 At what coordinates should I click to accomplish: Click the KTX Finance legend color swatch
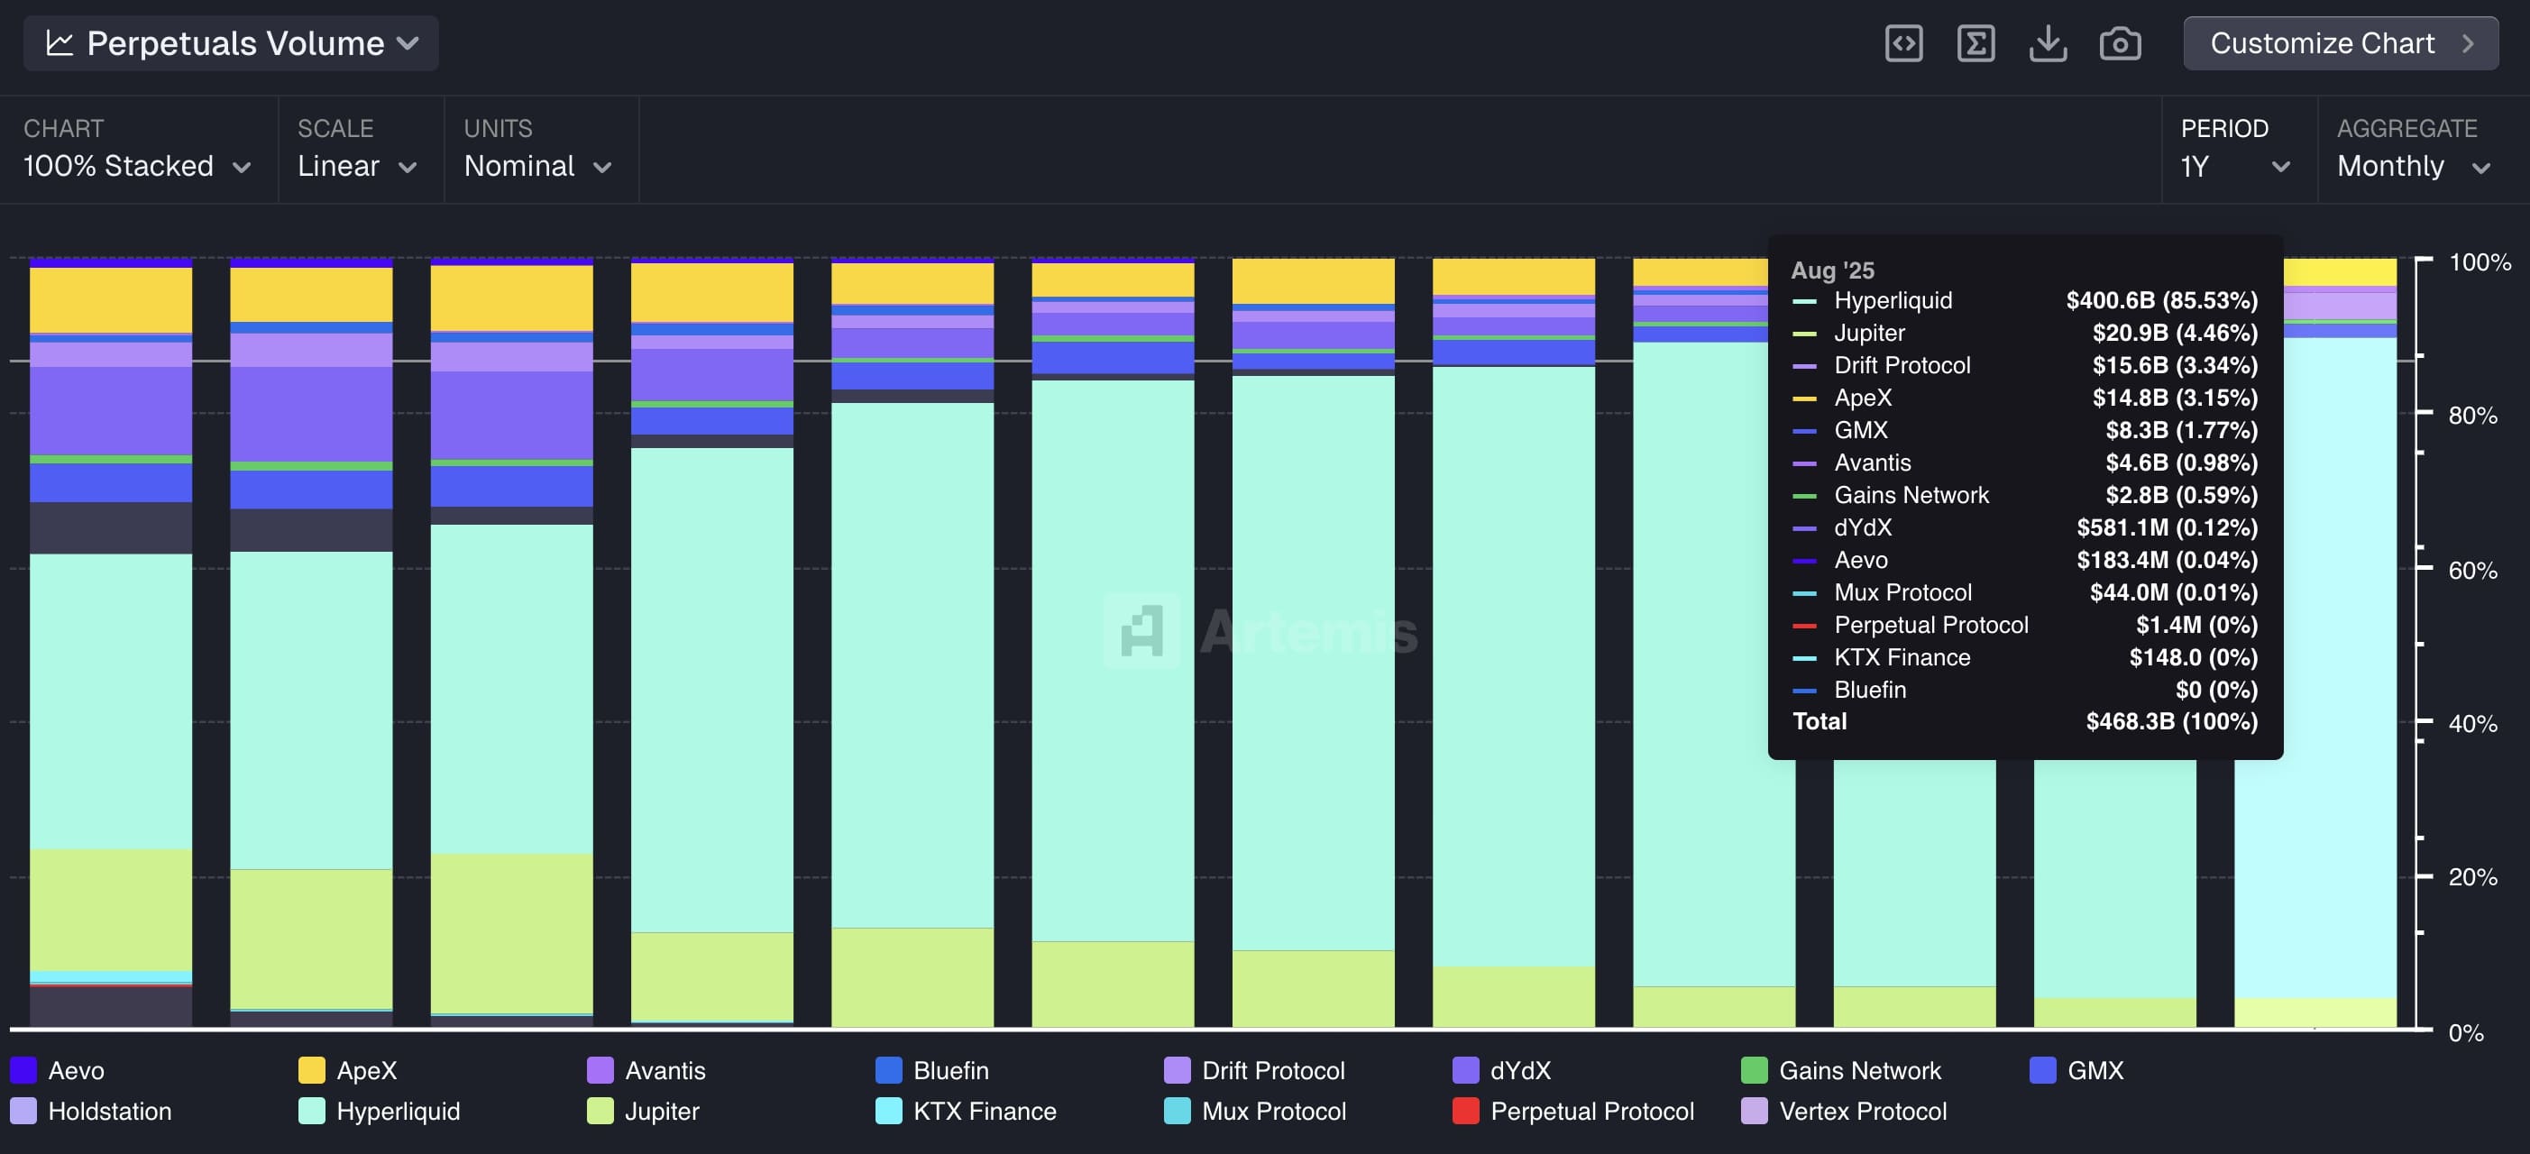click(889, 1111)
